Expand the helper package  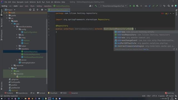click(x=17, y=46)
